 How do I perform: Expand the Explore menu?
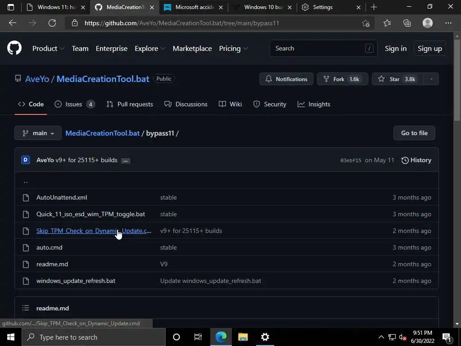(150, 49)
